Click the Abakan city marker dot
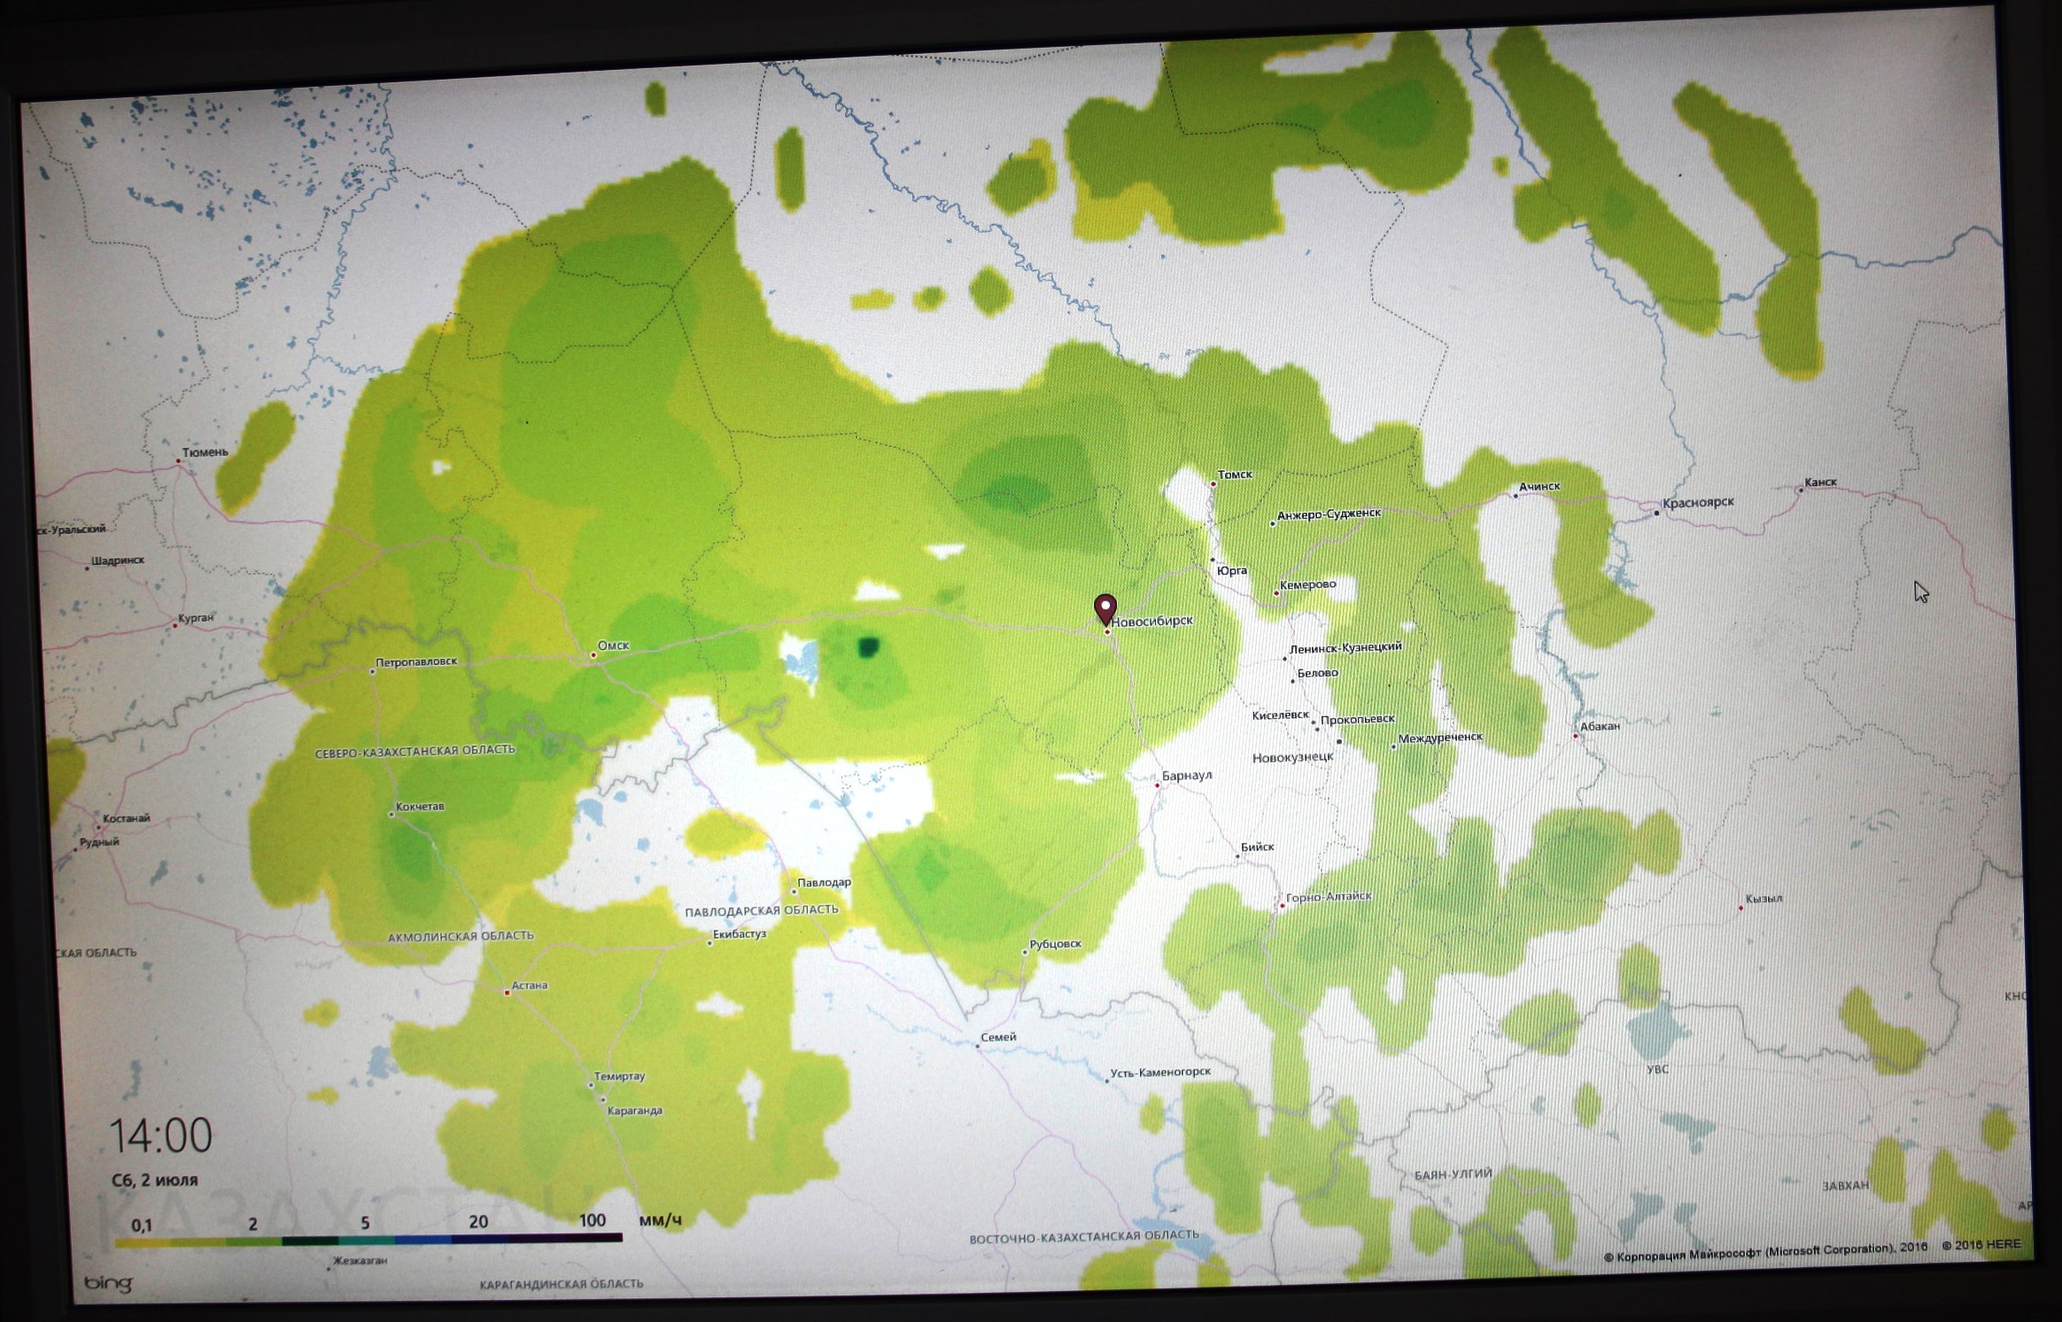The image size is (2062, 1322). [x=1576, y=736]
